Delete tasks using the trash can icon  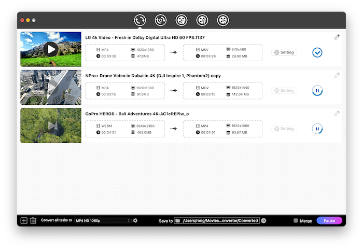[x=33, y=220]
